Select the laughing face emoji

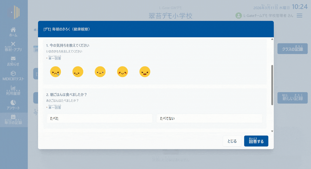pyautogui.click(x=145, y=72)
